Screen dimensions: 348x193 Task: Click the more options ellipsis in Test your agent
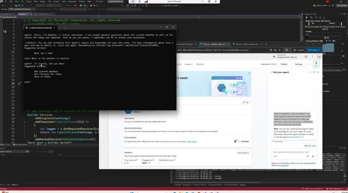click(x=310, y=72)
